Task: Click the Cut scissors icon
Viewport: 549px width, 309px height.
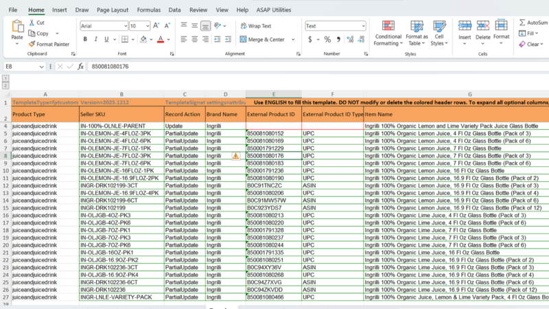Action: [32, 23]
